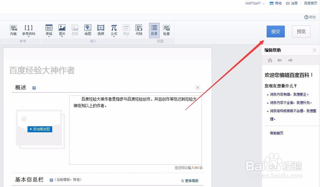This screenshot has height=187, width=320.
Task: Expand the 图片 dropdown arrow
Action: 62,37
